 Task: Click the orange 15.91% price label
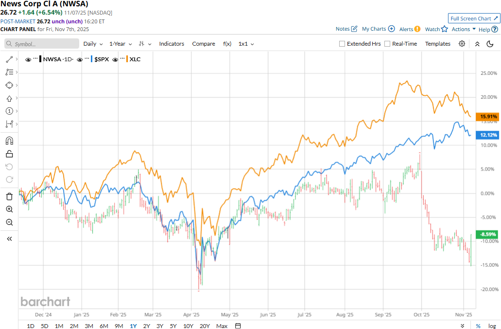487,117
